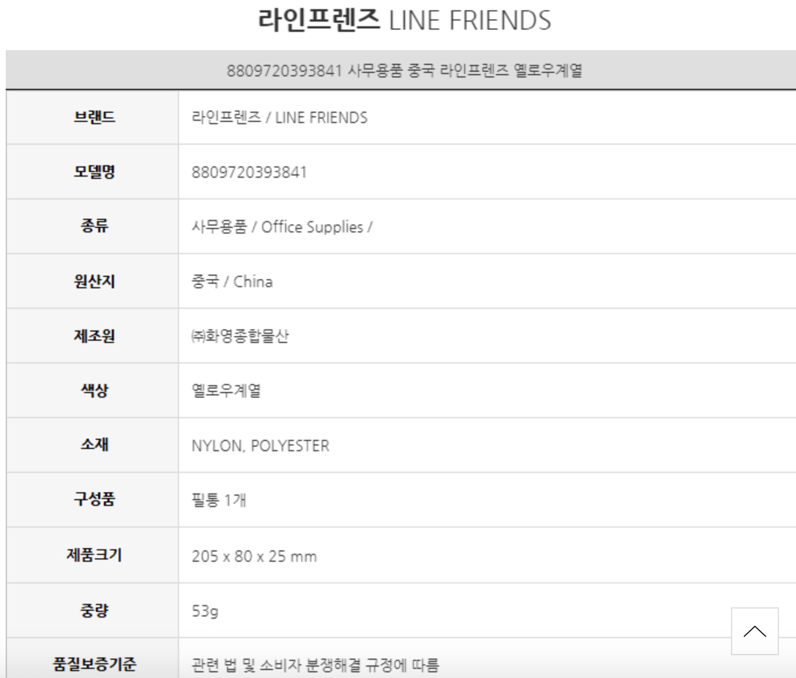
Task: Click the scroll-to-top arrow button
Action: point(754,631)
